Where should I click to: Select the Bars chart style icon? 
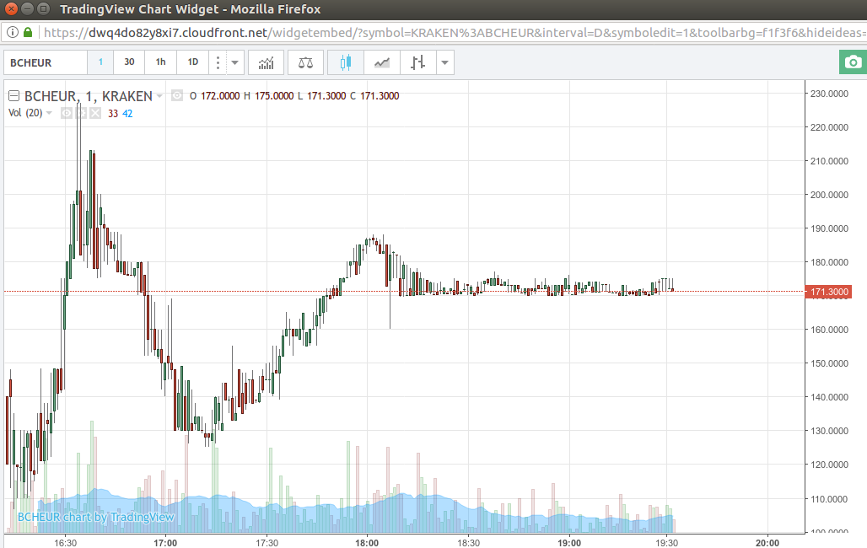(x=417, y=62)
